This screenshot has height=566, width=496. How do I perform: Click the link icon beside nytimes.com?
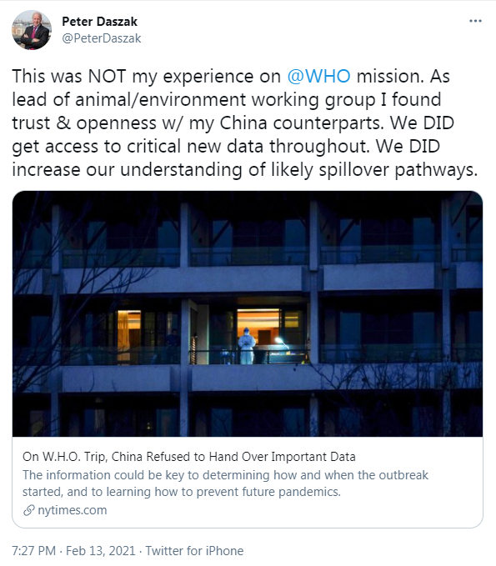28,510
